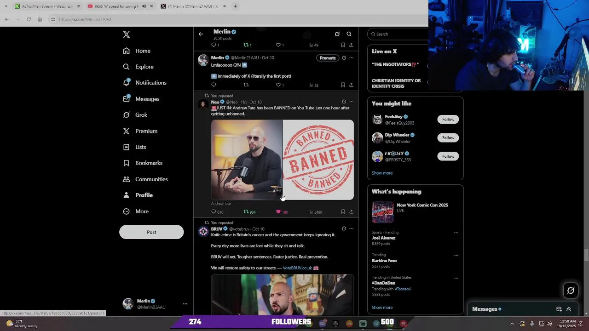Open weather widget 53°F Mostly sunny
The image size is (589, 331).
[x=22, y=324]
